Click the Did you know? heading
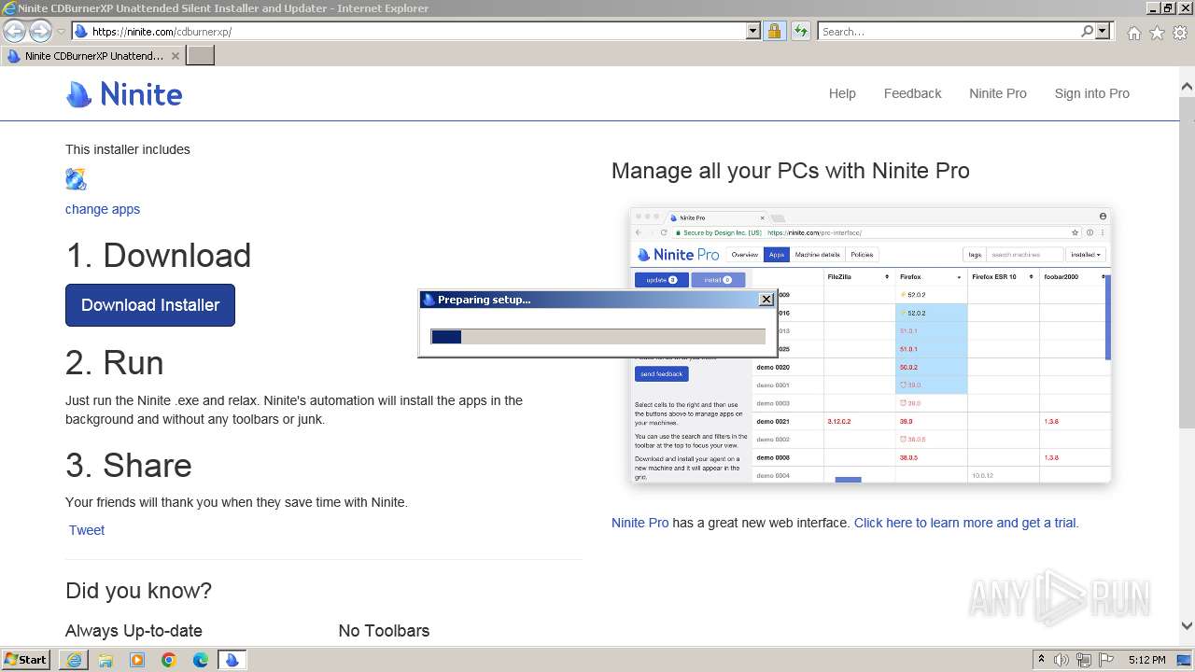Screen dimensions: 1195x672 point(138,591)
